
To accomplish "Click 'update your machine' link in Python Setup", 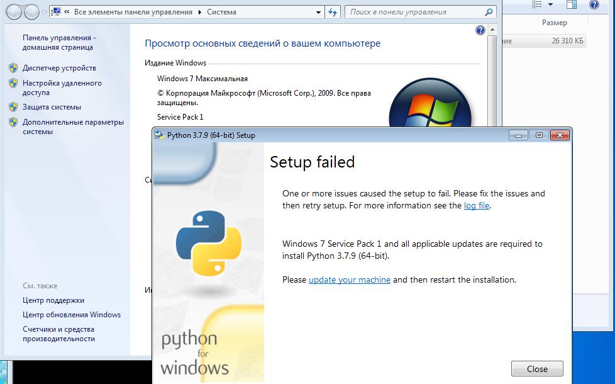I will point(350,280).
